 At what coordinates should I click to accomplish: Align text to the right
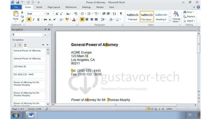[x=91, y=19]
